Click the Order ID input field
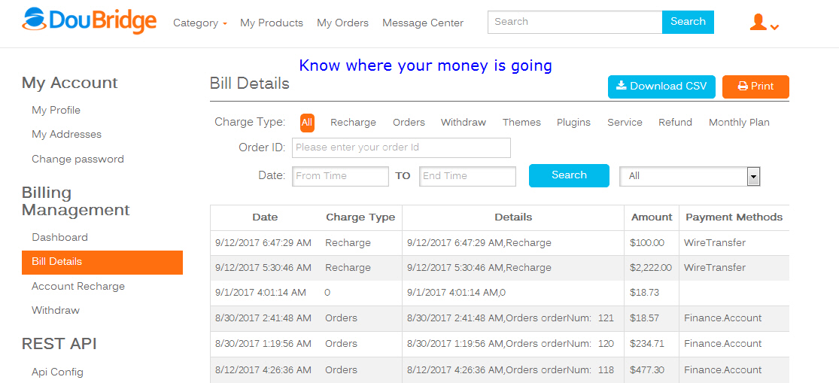The height and width of the screenshot is (383, 839). click(401, 147)
